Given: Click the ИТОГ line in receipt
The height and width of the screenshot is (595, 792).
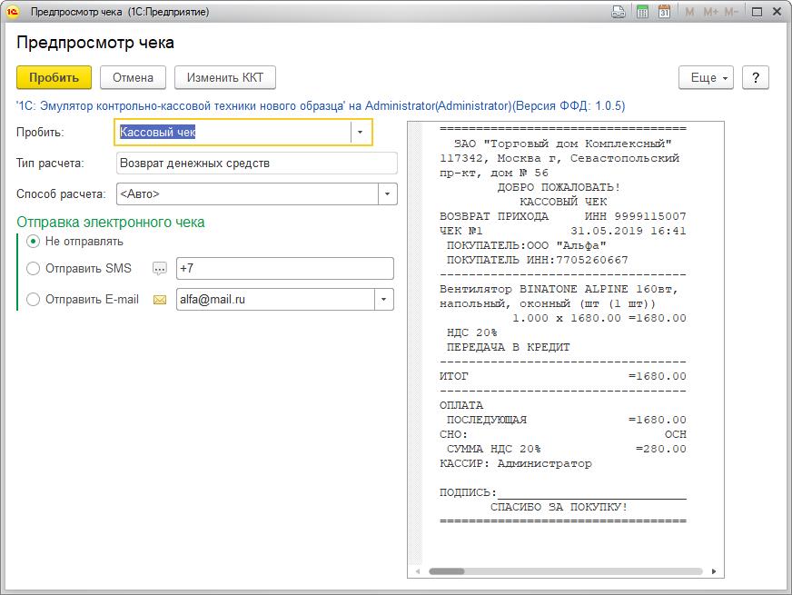Looking at the screenshot, I should (563, 377).
